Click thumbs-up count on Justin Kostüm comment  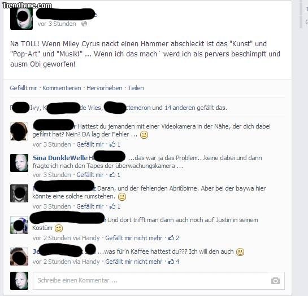pos(177,238)
